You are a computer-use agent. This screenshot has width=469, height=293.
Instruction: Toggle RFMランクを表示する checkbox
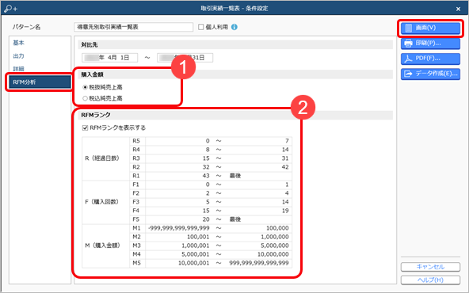pyautogui.click(x=85, y=128)
